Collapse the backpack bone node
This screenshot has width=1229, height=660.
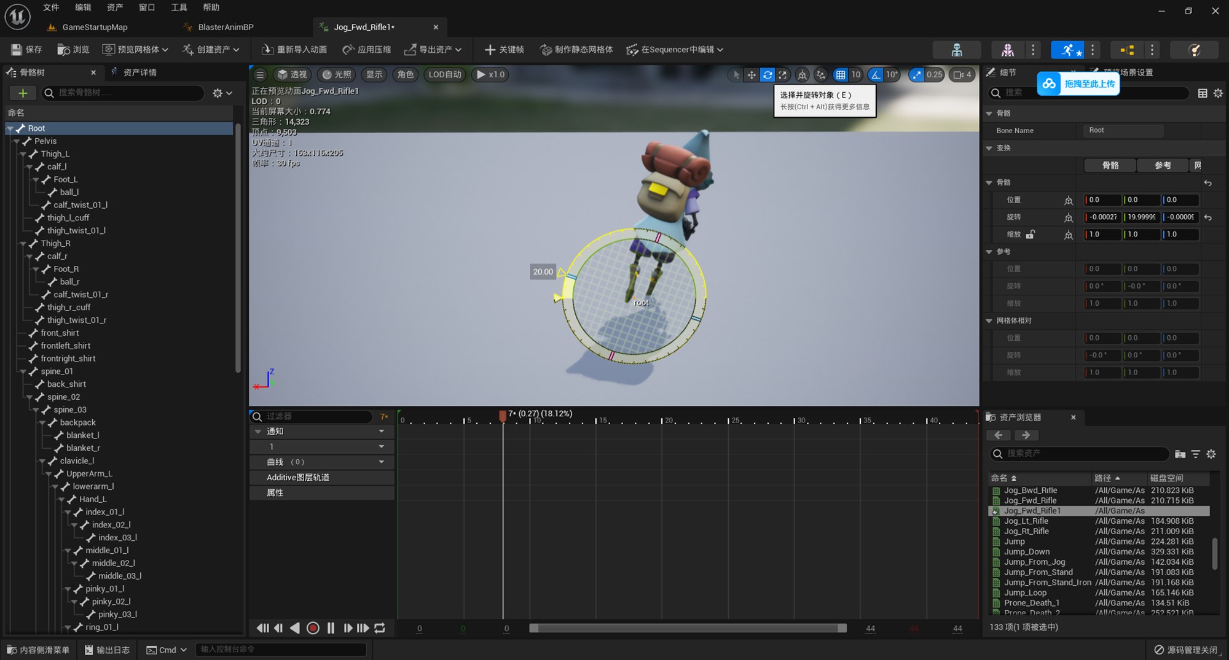point(42,423)
